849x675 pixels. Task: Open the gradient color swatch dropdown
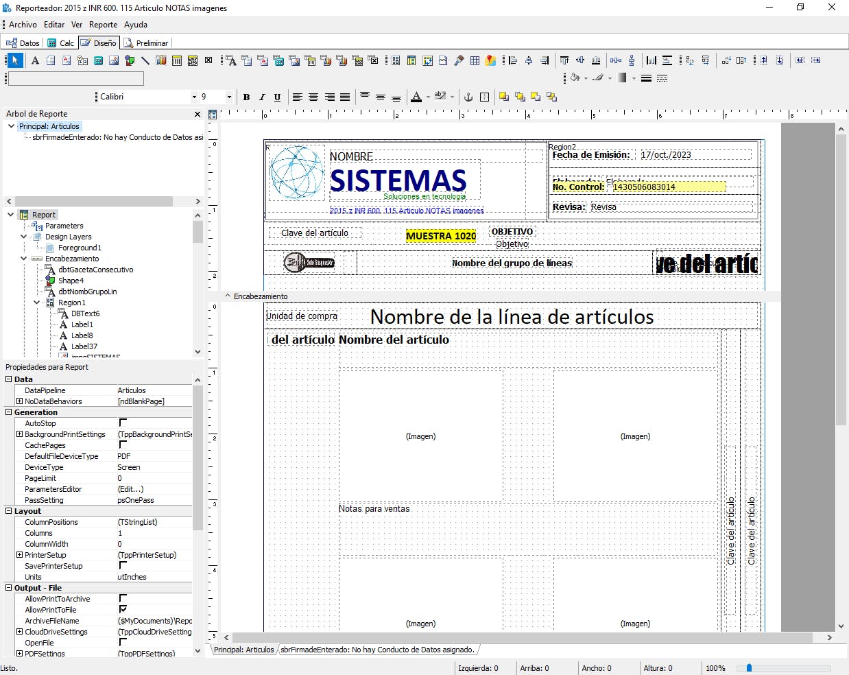[634, 78]
